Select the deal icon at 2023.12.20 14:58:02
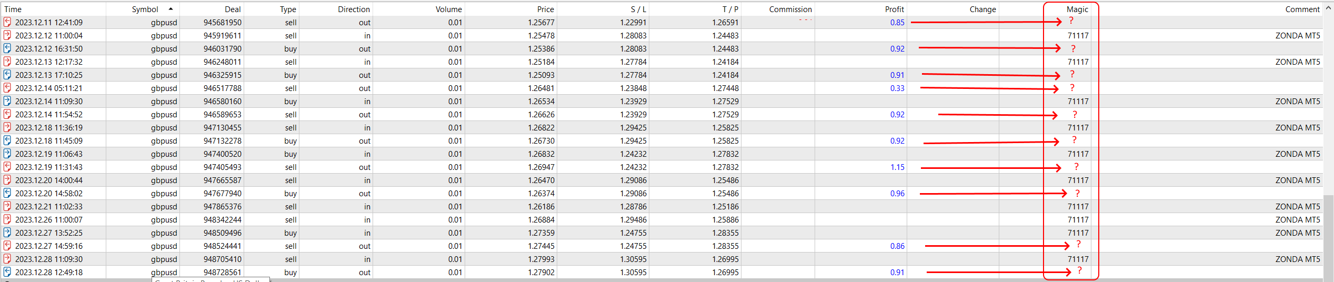1334x282 pixels. pos(7,193)
